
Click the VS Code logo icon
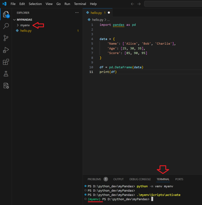point(4,4)
